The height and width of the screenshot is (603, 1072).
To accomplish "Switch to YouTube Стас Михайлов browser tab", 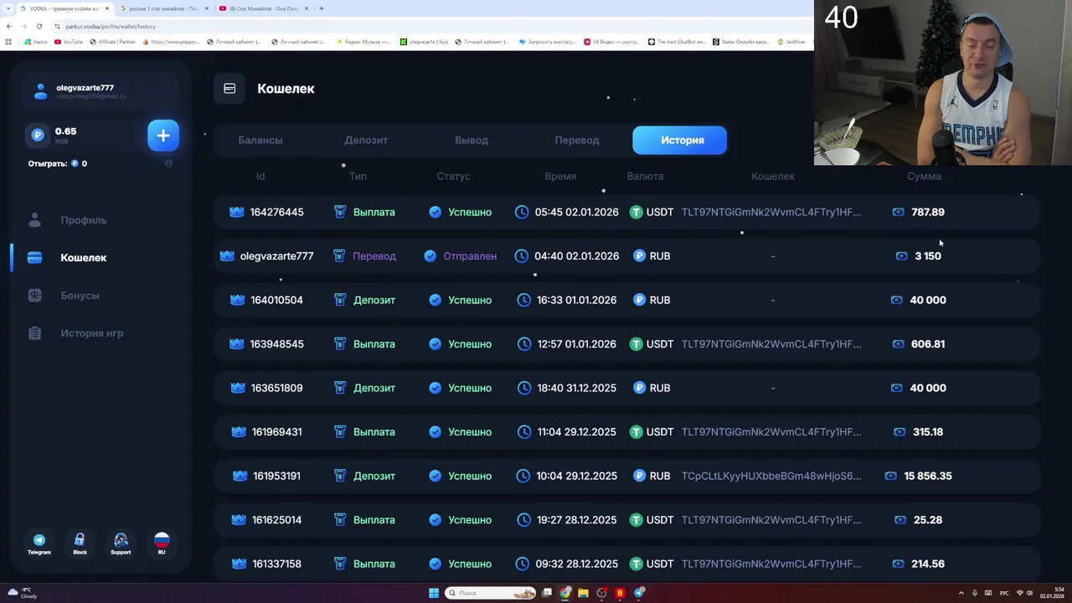I will click(262, 8).
